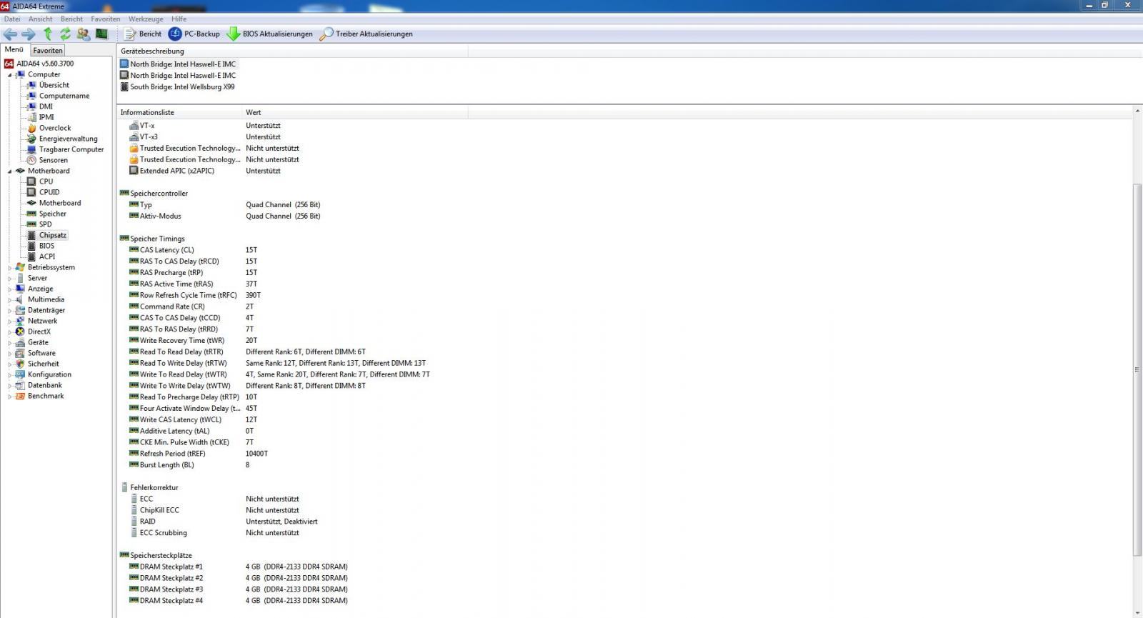Open the Favoriten menu
Viewport: 1143px width, 618px height.
coord(105,19)
